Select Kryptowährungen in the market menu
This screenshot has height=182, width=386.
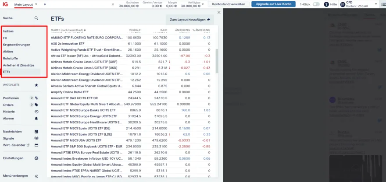[17, 45]
